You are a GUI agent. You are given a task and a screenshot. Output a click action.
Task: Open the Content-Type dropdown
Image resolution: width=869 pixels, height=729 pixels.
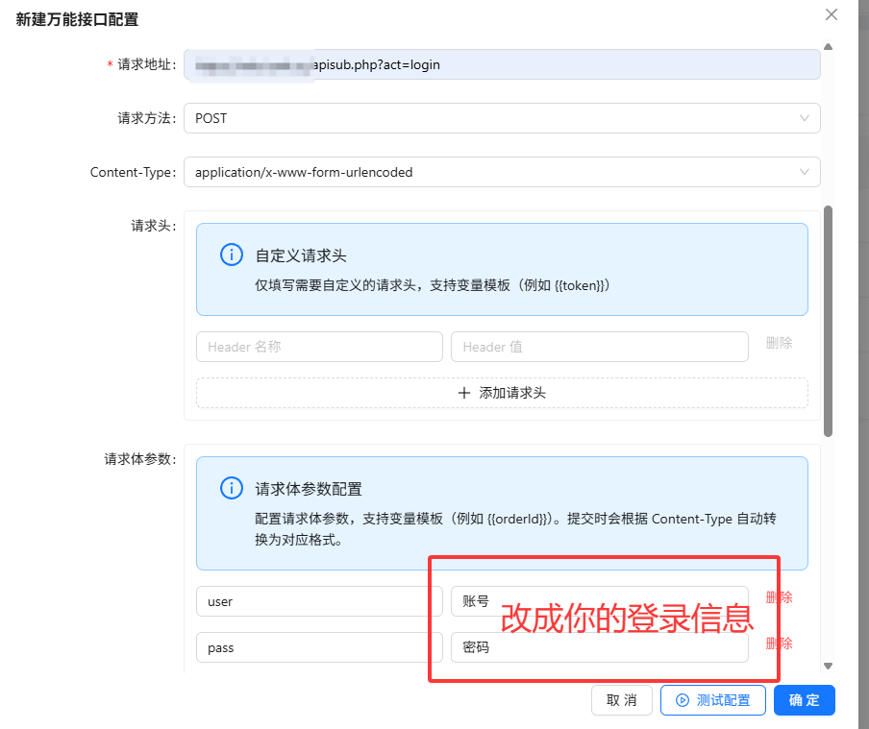(x=502, y=172)
